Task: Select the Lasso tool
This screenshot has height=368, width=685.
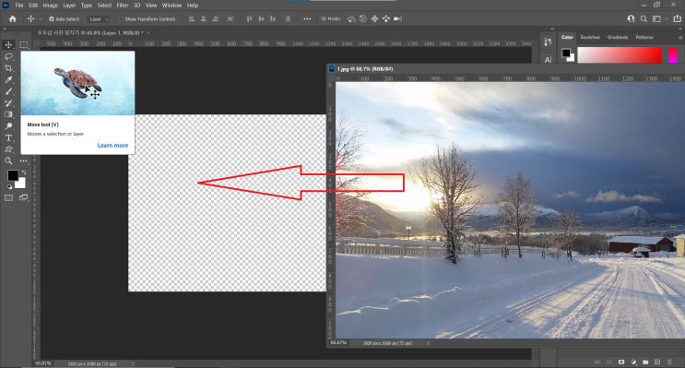Action: [x=8, y=56]
